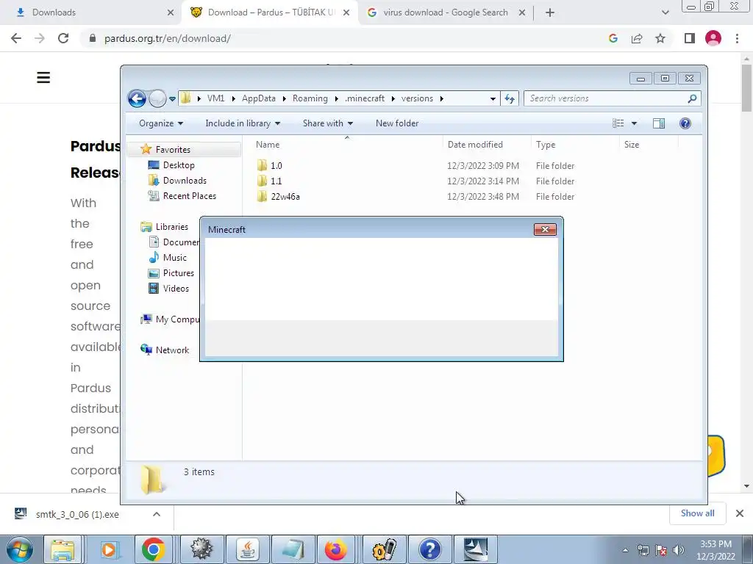
Task: Click VM1 in the address breadcrumb
Action: click(x=215, y=98)
